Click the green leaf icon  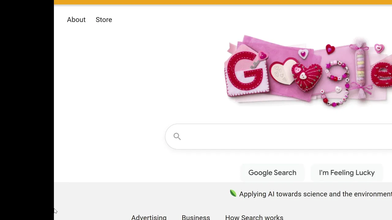pyautogui.click(x=233, y=193)
